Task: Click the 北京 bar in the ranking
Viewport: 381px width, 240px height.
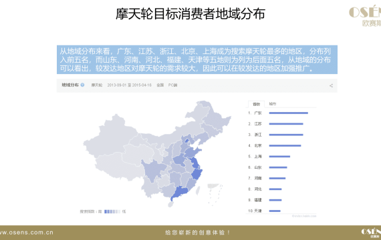Action: (x=285, y=146)
